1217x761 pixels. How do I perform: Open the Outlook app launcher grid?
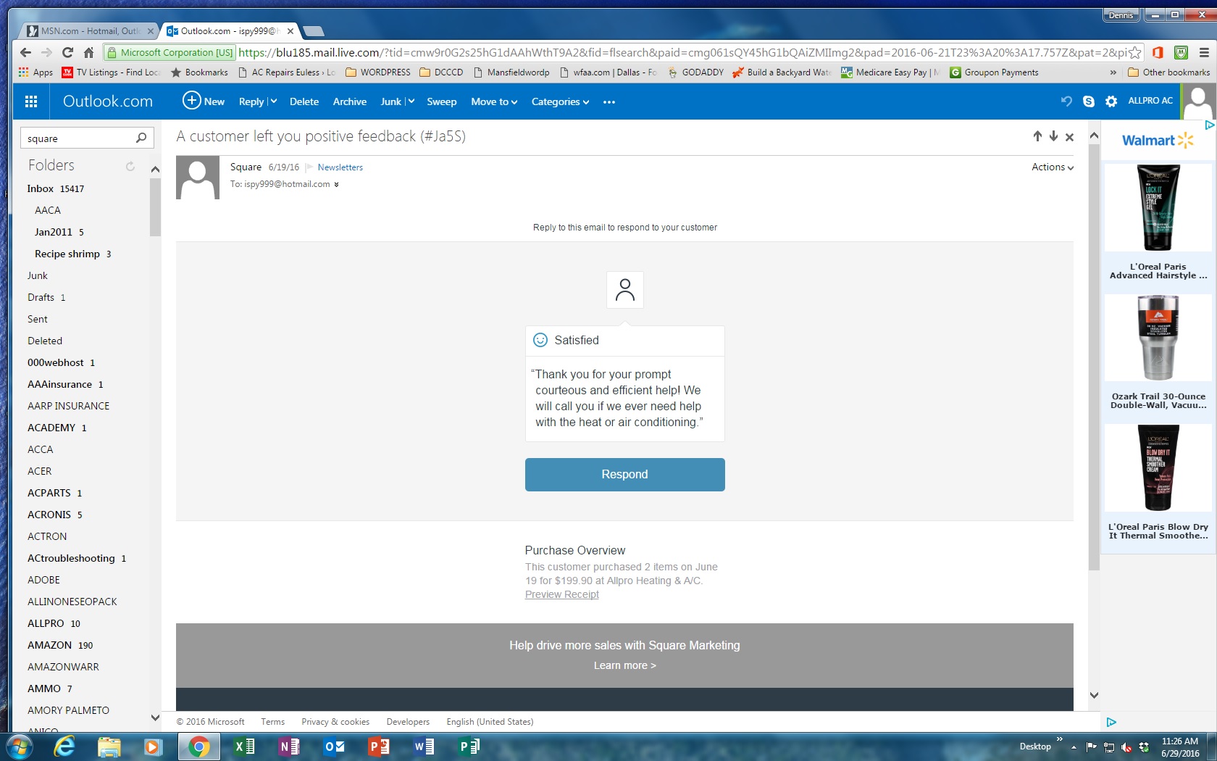31,101
